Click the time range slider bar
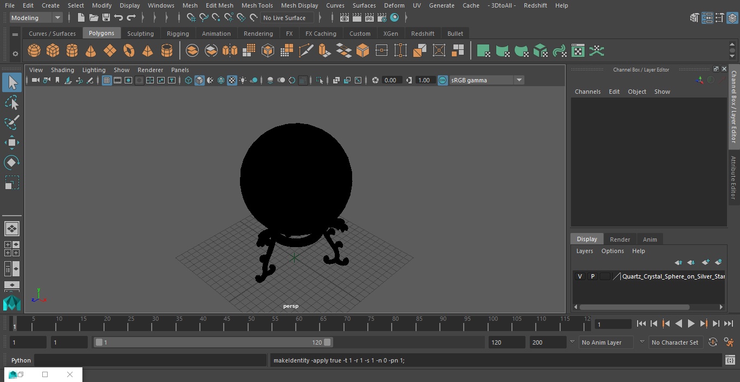740x382 pixels. coord(213,342)
